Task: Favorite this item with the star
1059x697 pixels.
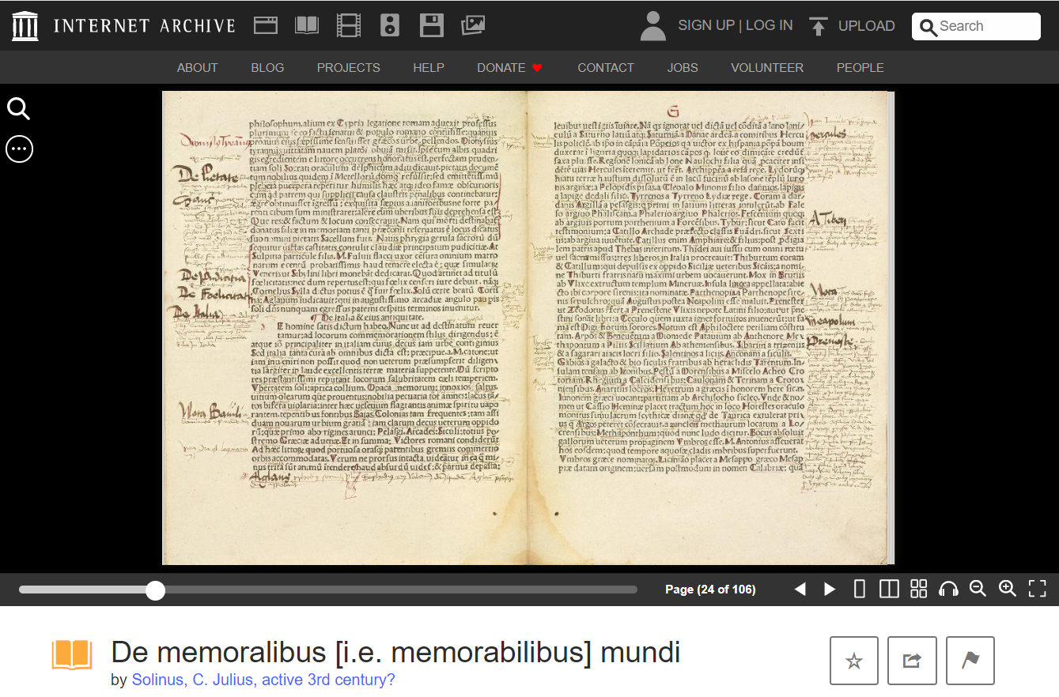Action: pyautogui.click(x=854, y=661)
